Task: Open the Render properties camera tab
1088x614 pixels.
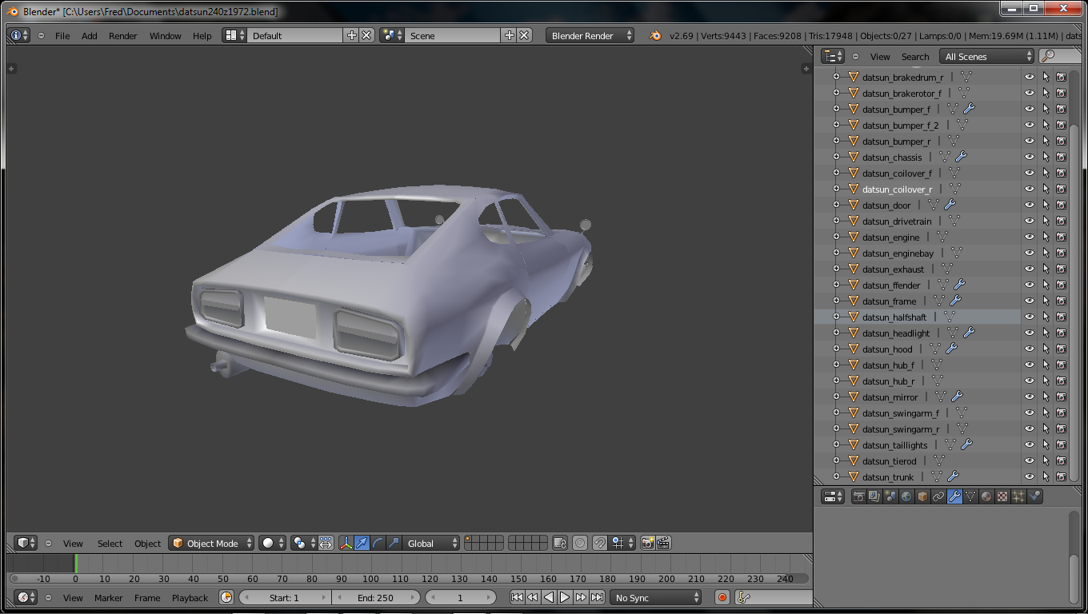Action: point(859,496)
